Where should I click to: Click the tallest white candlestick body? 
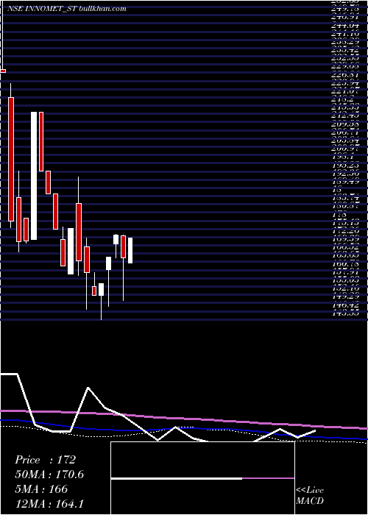click(x=34, y=176)
